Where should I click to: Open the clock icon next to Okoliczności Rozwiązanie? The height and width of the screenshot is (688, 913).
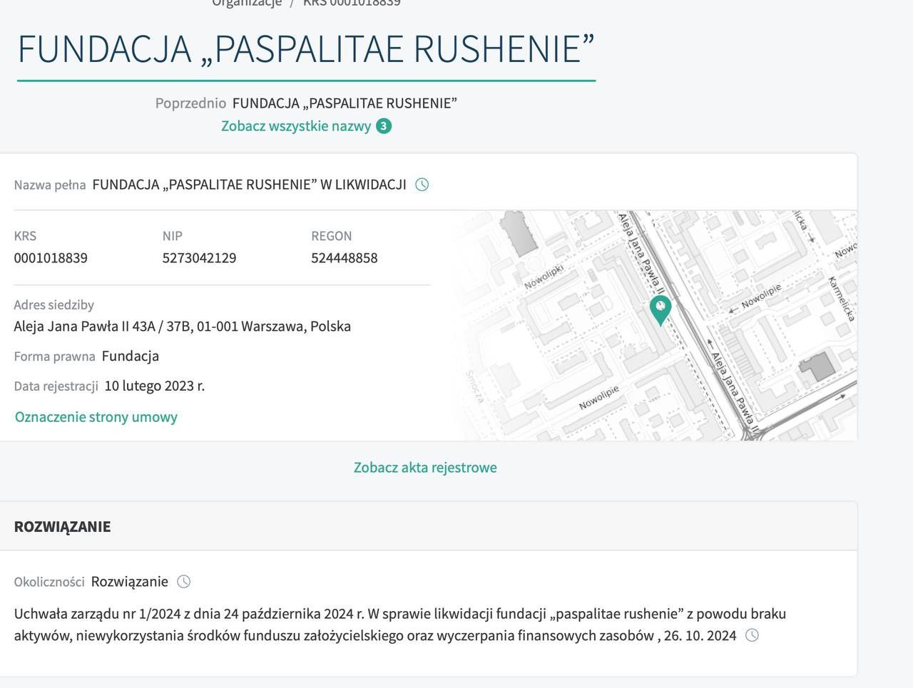[x=184, y=581]
